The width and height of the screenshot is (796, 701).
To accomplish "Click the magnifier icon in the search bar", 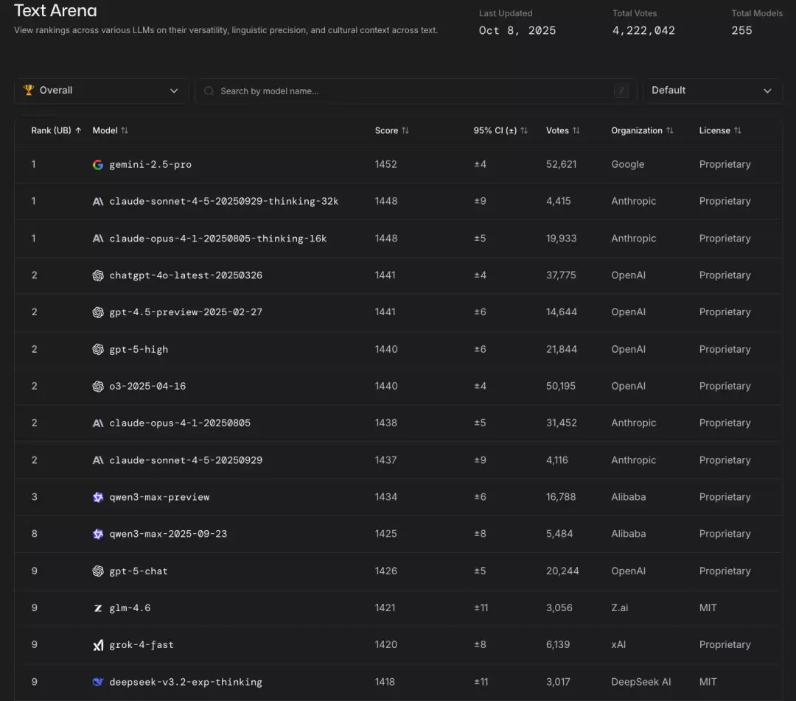I will (209, 90).
